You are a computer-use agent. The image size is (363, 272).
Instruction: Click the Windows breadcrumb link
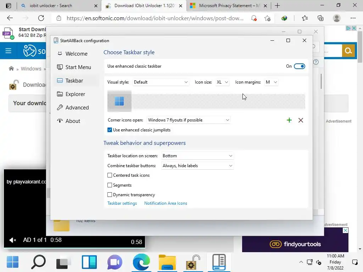click(x=31, y=69)
